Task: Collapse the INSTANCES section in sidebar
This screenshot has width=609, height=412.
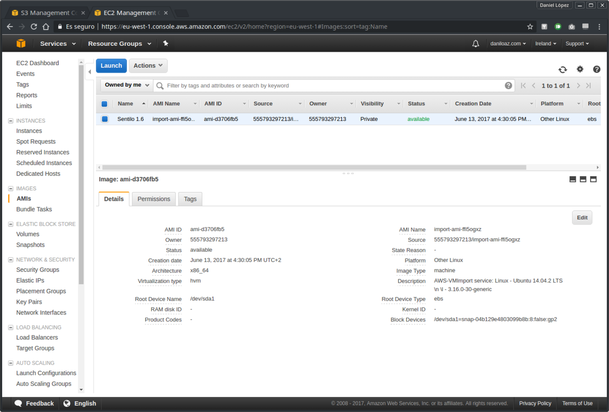Action: pos(11,121)
